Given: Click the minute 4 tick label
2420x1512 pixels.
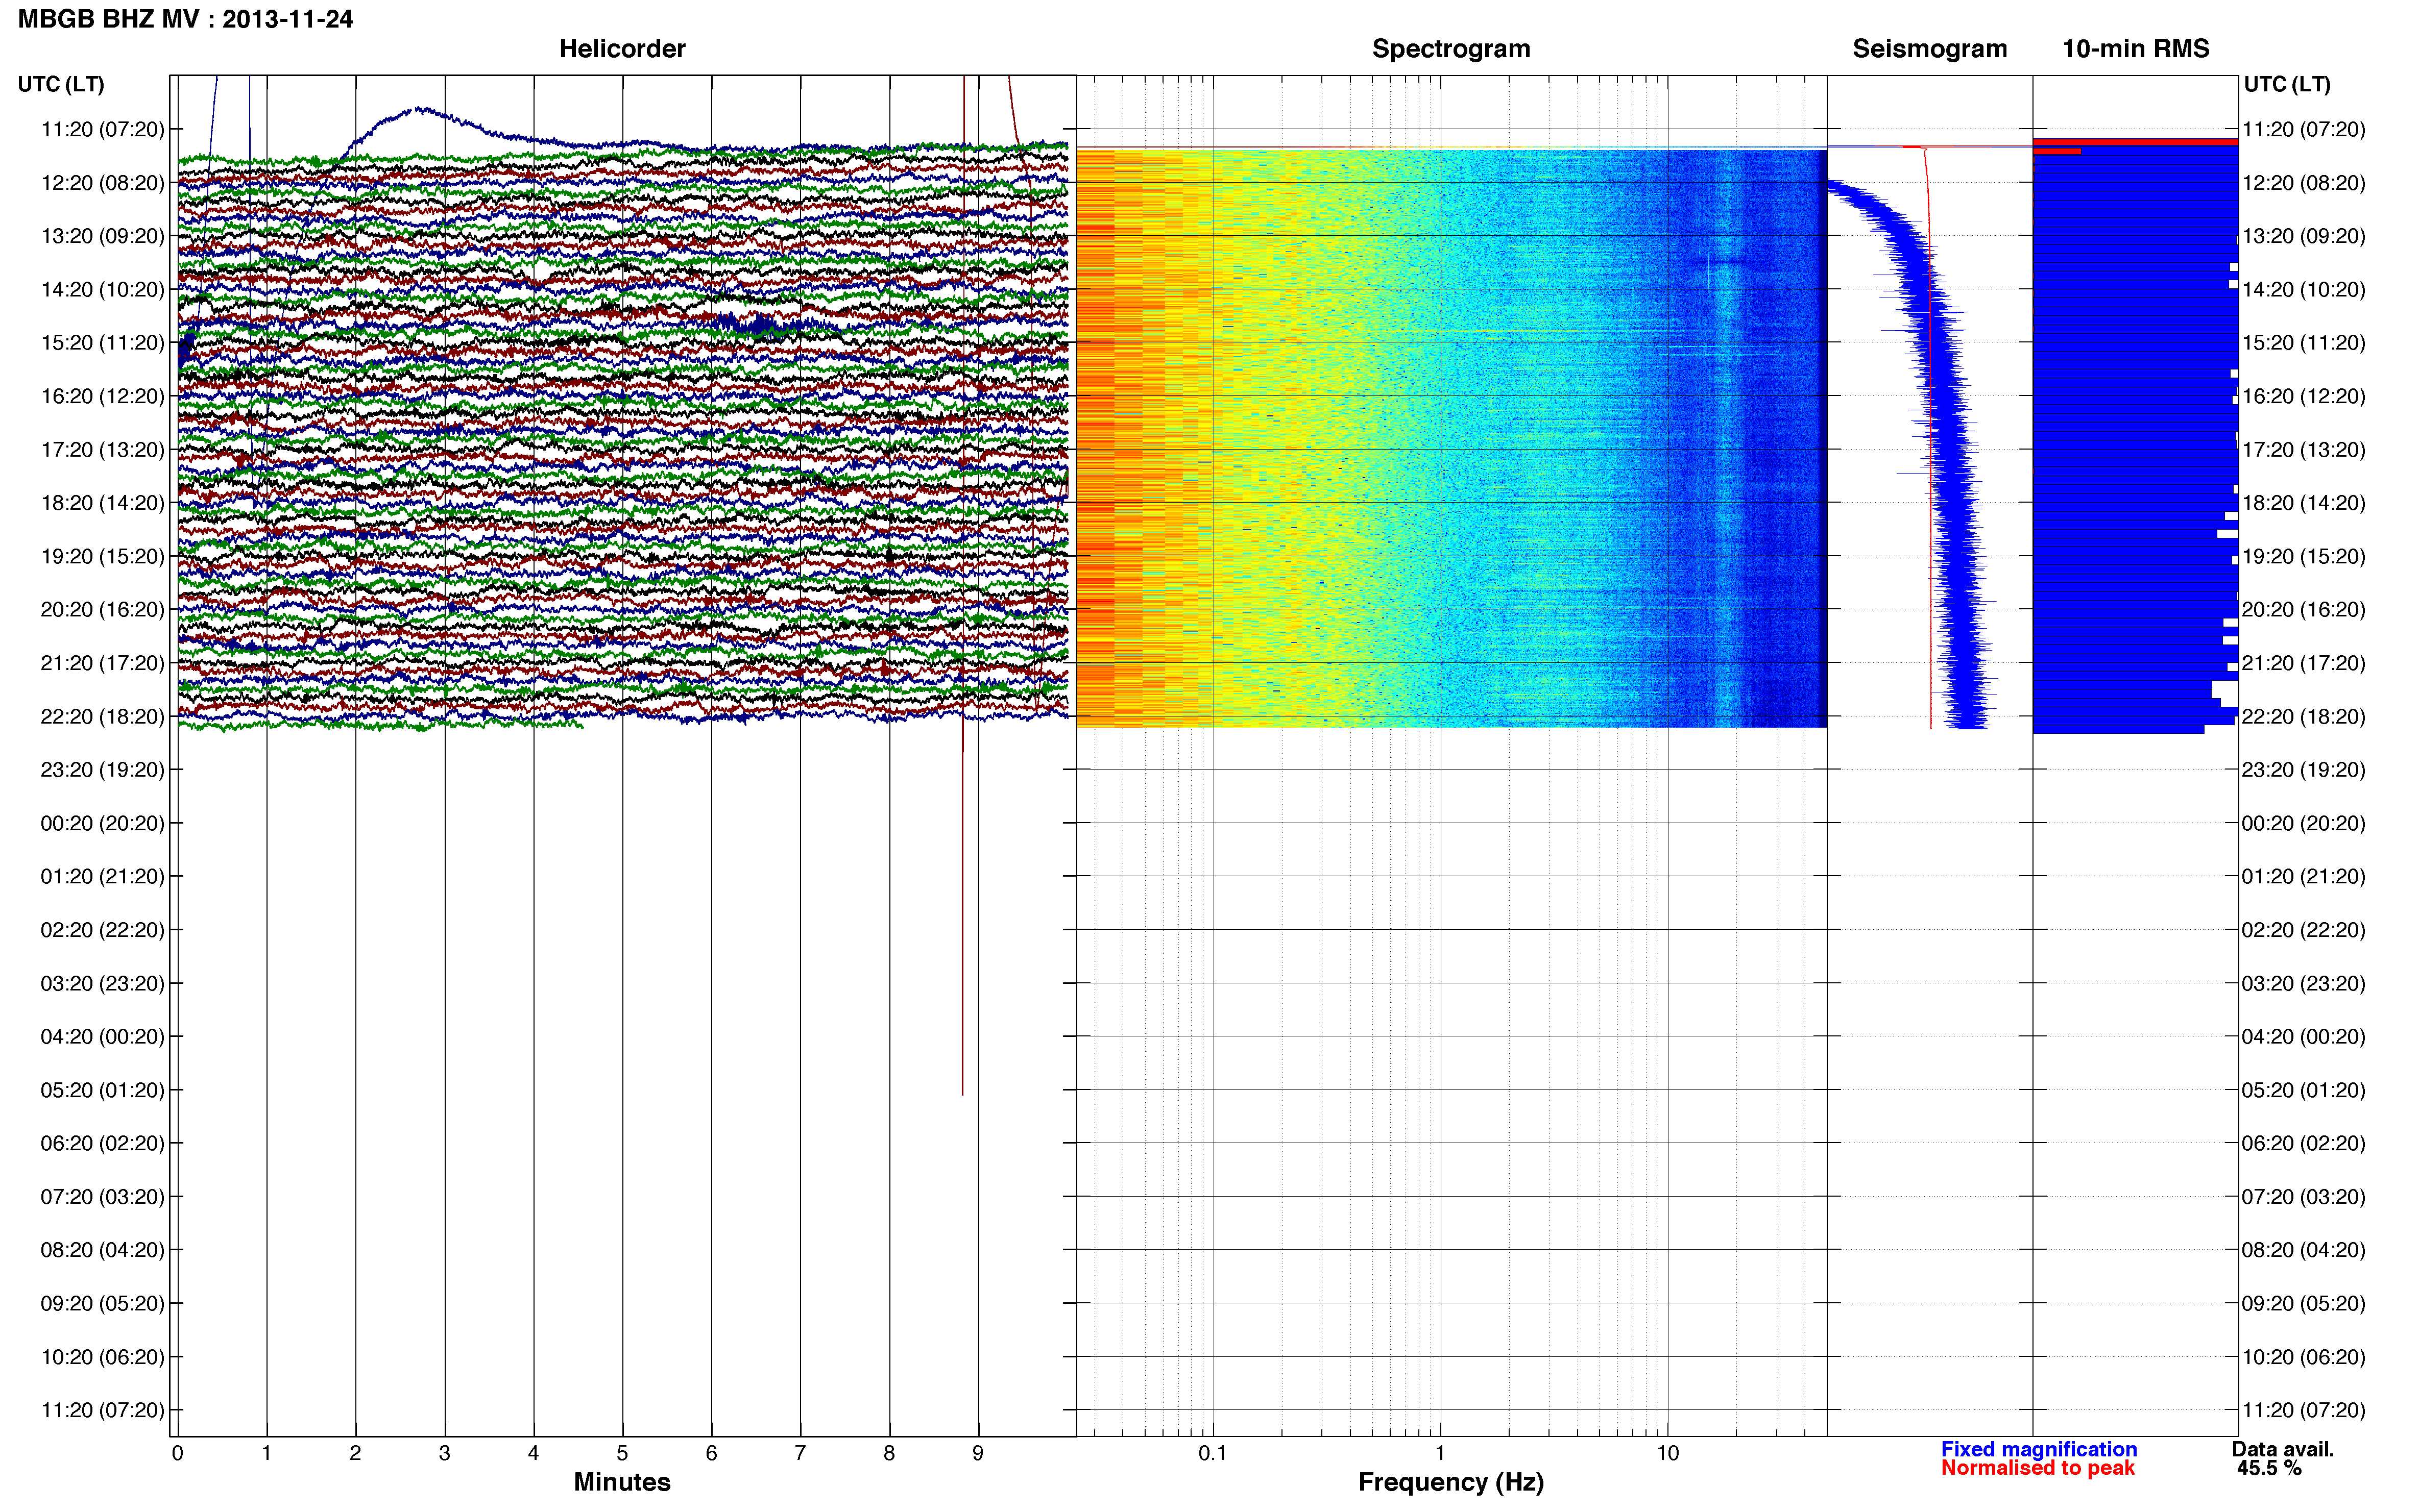Looking at the screenshot, I should 533,1453.
